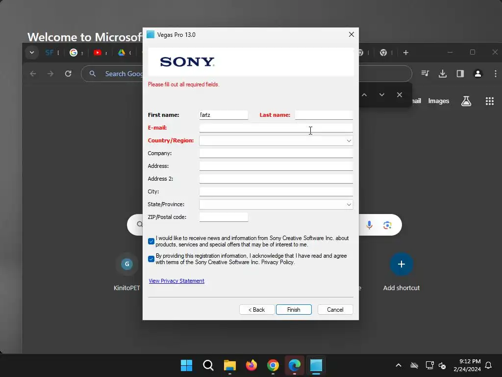Open the clock showing 9:12 PM
The image size is (502, 377).
point(467,365)
